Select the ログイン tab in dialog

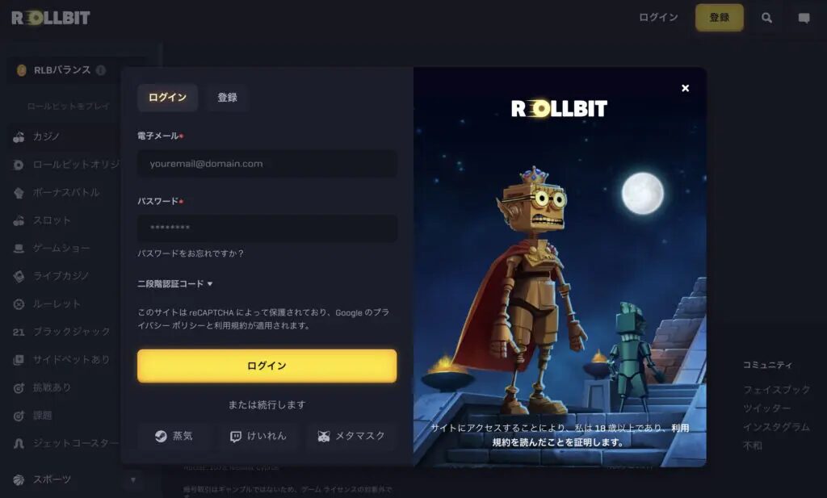point(167,98)
